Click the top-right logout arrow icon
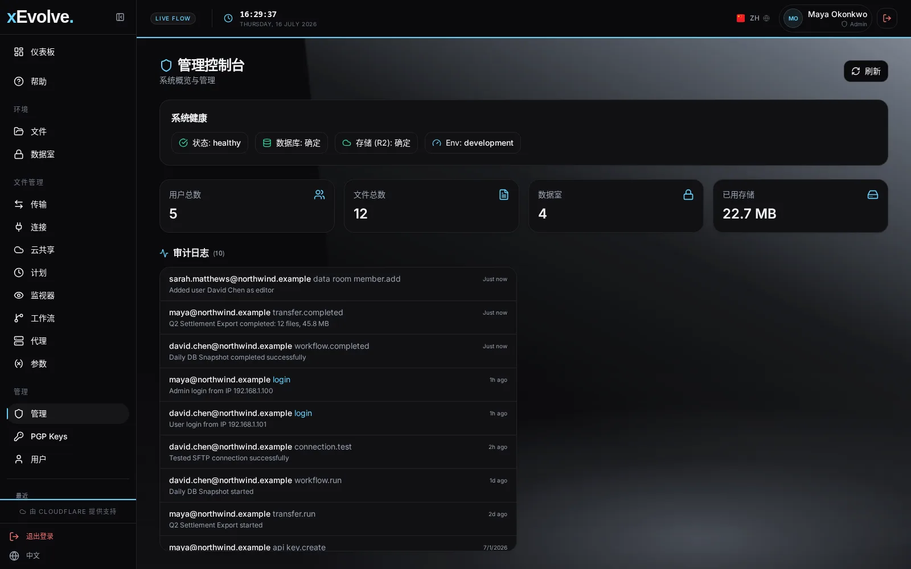911x569 pixels. [887, 18]
